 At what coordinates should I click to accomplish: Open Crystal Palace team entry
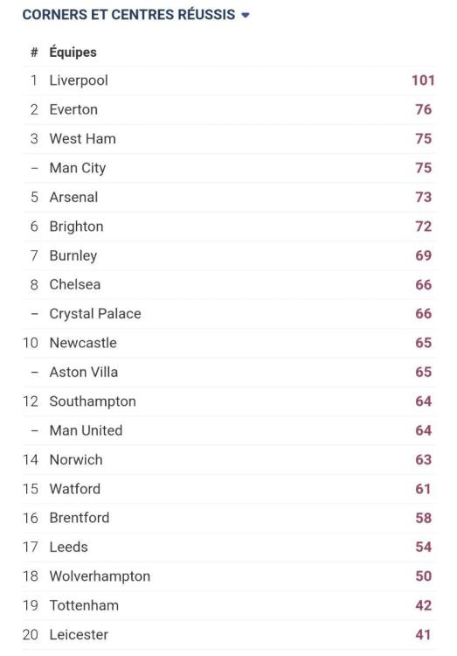pos(95,314)
